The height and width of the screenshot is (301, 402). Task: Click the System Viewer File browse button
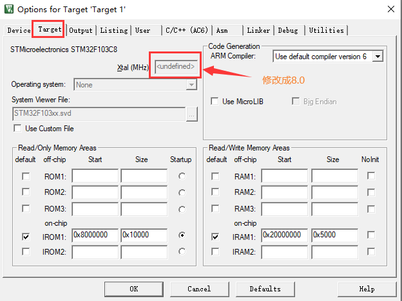[191, 114]
